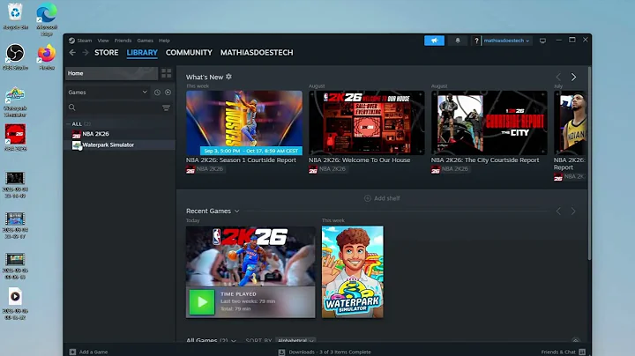Click the Home button in sidebar
The width and height of the screenshot is (635, 356).
tap(111, 73)
